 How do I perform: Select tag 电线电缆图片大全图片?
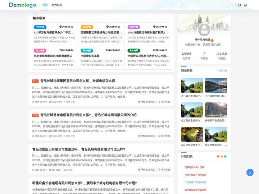pos(195,175)
